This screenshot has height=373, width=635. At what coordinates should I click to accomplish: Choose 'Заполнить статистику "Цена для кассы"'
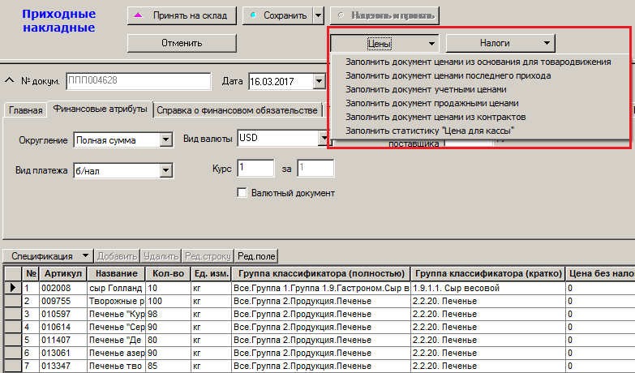coord(430,131)
